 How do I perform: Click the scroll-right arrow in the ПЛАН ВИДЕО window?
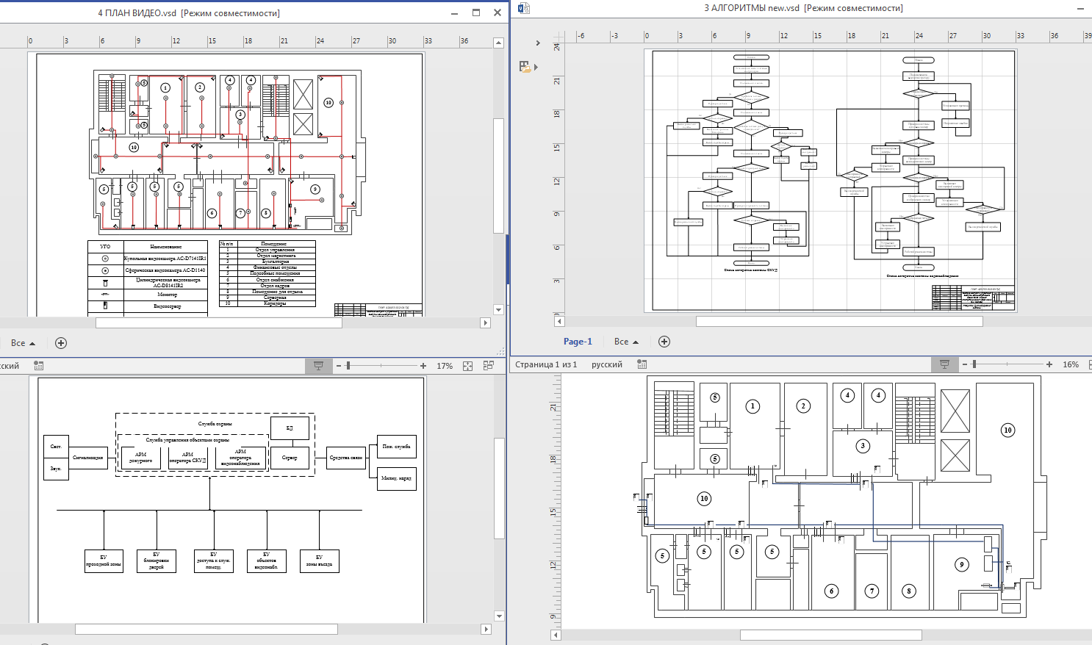tap(485, 322)
